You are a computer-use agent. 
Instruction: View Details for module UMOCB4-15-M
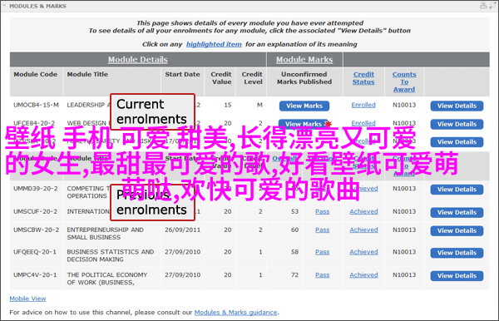click(457, 106)
